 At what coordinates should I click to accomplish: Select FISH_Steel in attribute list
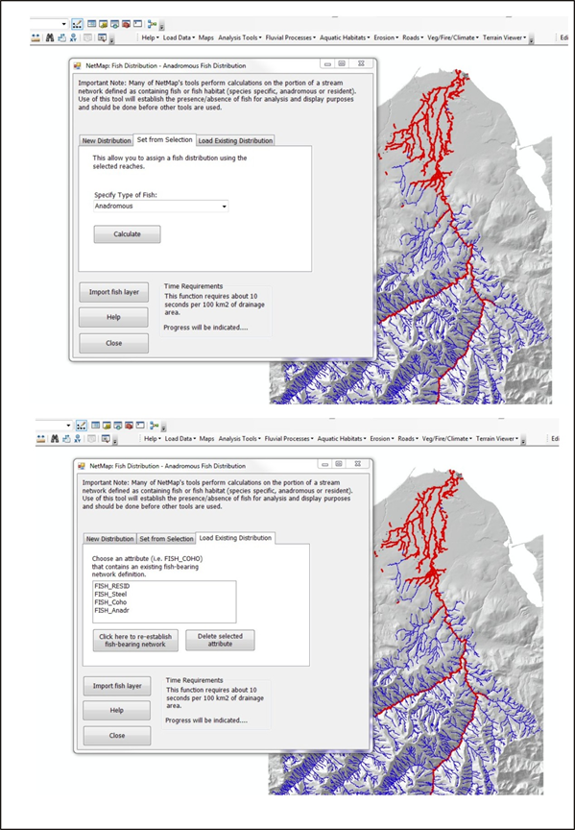pos(110,595)
